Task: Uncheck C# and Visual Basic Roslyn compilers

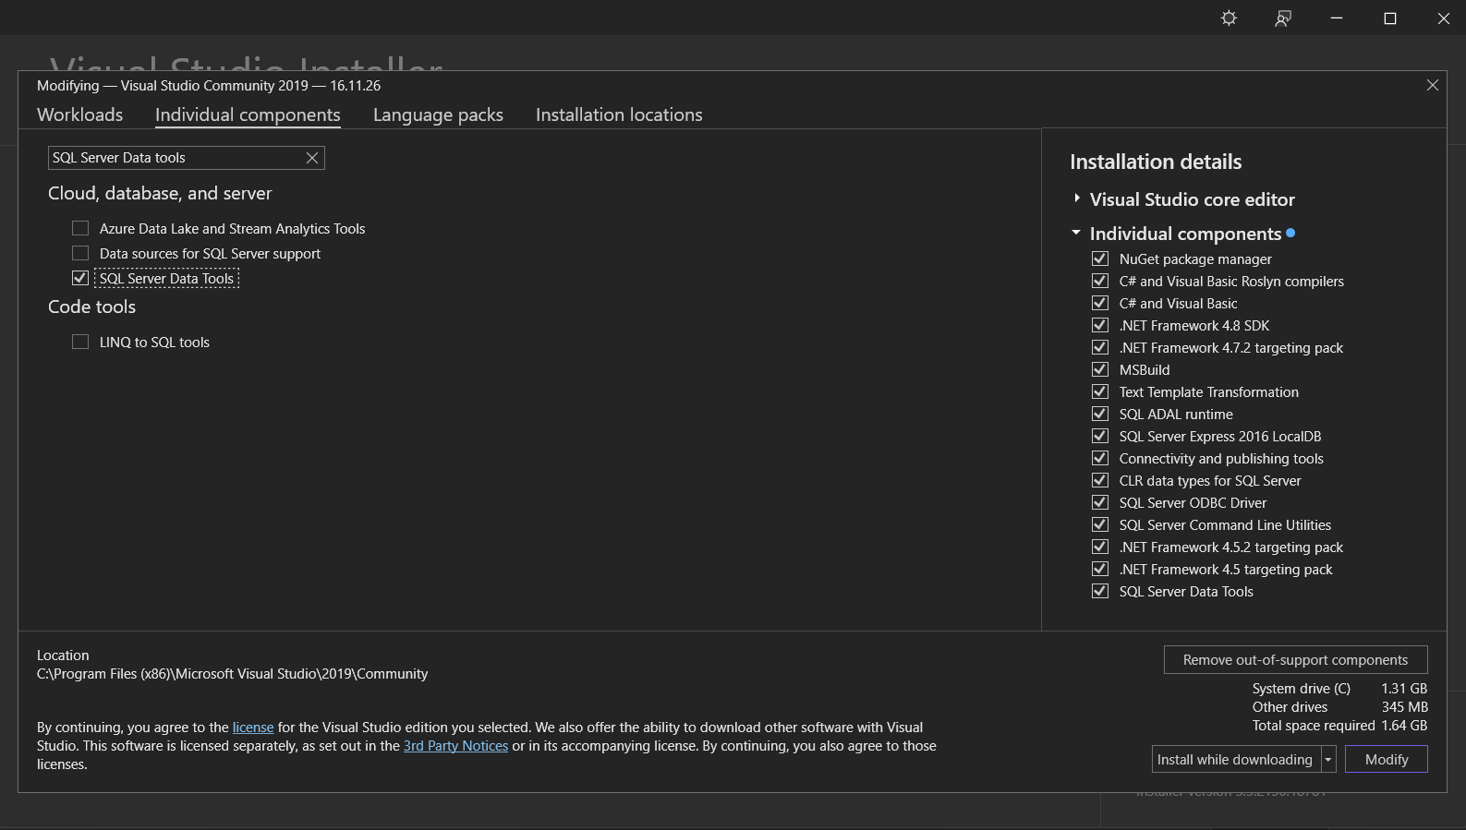Action: [x=1099, y=281]
